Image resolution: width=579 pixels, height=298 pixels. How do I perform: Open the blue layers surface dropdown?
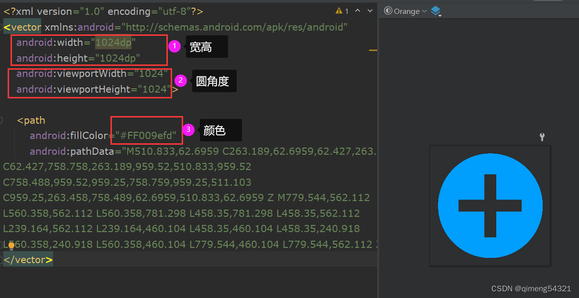[x=436, y=11]
